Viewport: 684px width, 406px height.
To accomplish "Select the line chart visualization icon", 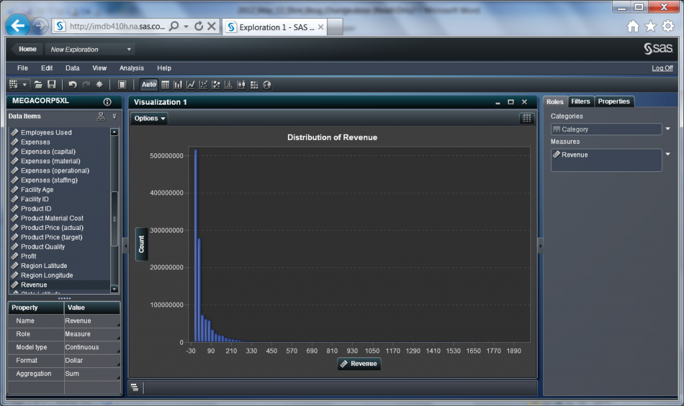I will (190, 85).
